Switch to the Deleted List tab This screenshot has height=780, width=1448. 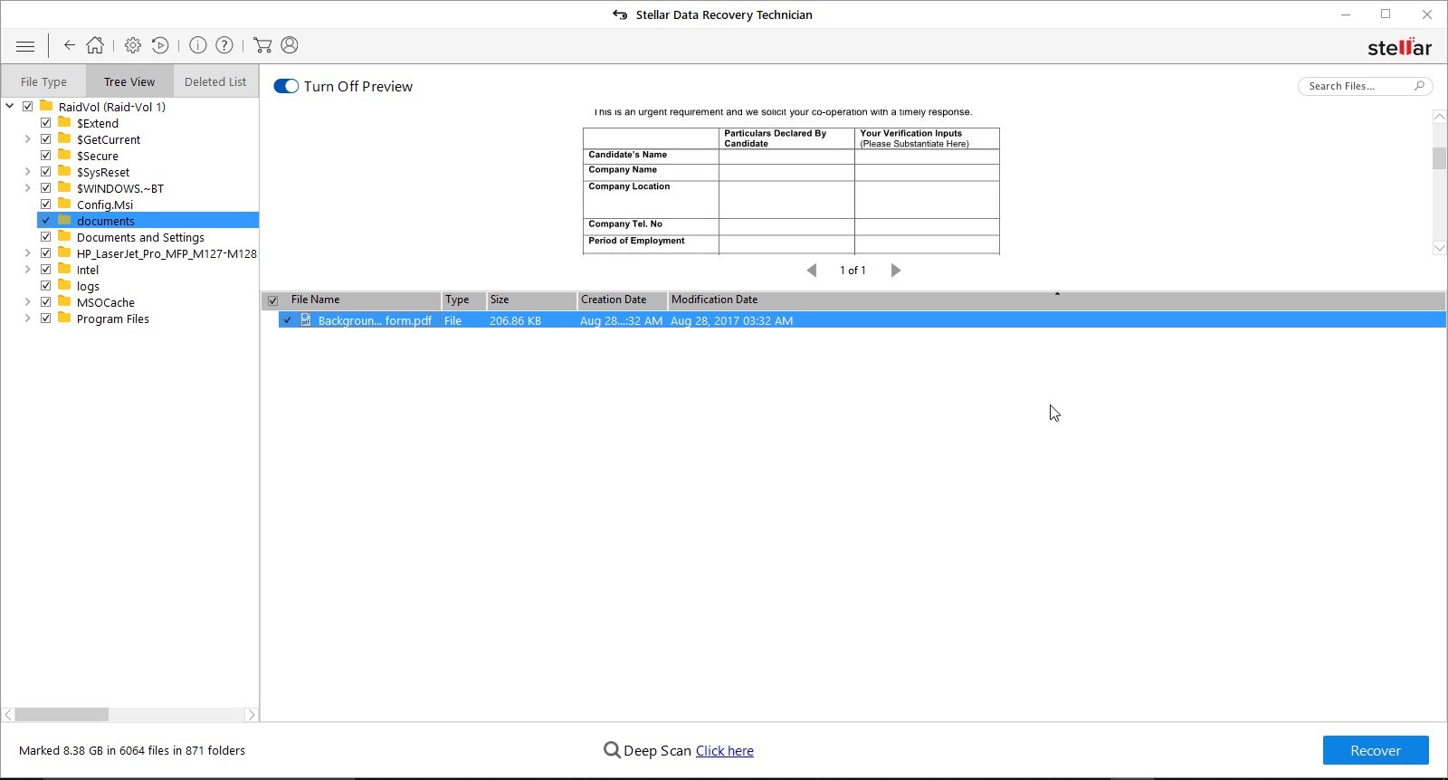pyautogui.click(x=215, y=81)
